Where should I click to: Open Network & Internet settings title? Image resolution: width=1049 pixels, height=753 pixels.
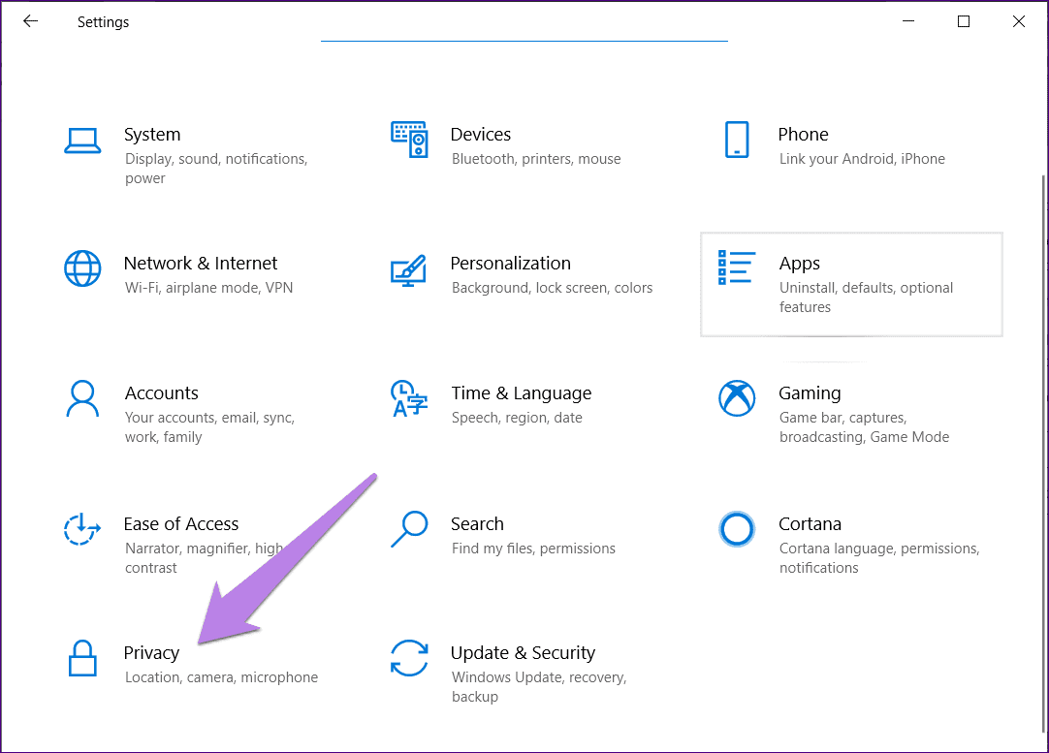click(x=200, y=264)
